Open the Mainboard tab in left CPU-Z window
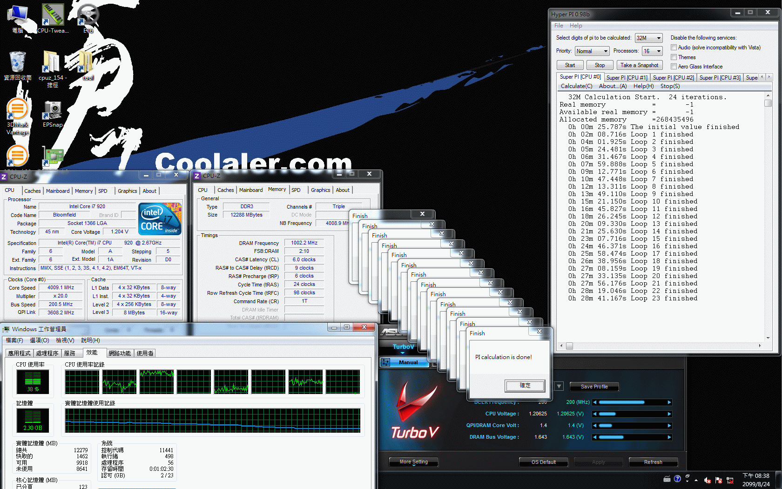 pyautogui.click(x=58, y=191)
